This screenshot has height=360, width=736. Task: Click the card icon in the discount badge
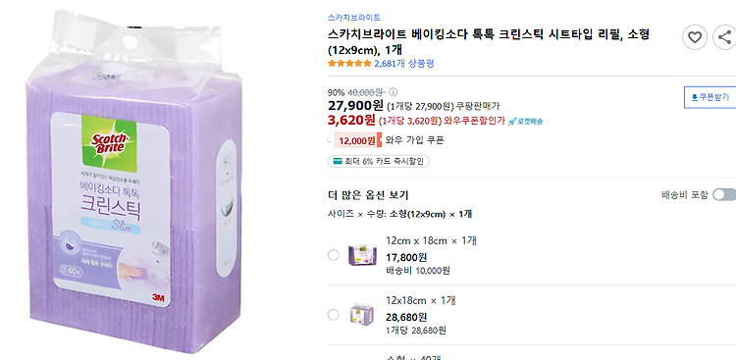point(337,162)
